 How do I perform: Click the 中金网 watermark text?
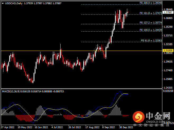157,116
